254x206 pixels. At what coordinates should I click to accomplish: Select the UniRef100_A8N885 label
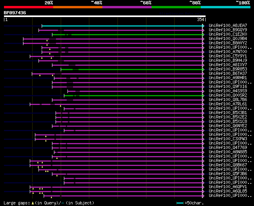(228, 152)
